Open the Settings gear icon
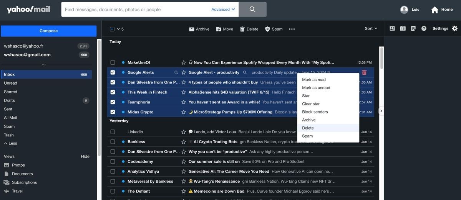Image resolution: width=461 pixels, height=200 pixels. [455, 28]
